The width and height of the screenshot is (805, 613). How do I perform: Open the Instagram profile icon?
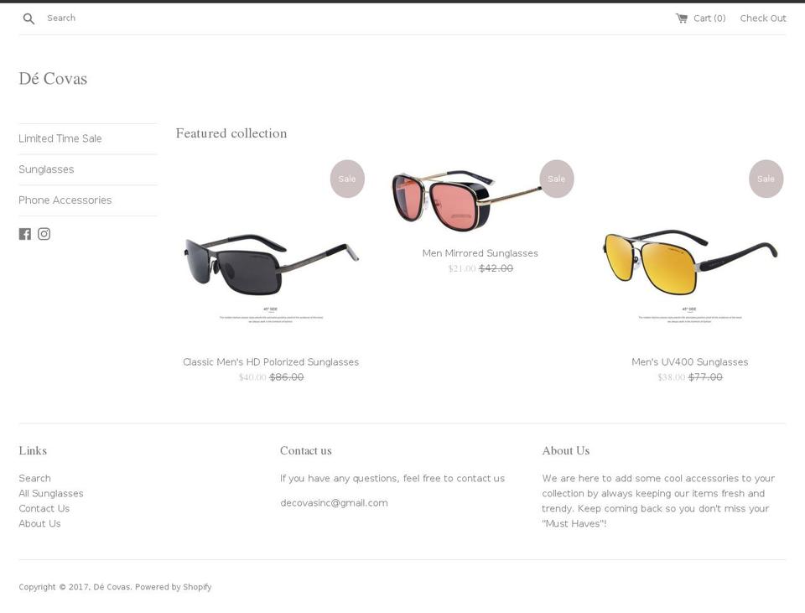click(x=44, y=234)
